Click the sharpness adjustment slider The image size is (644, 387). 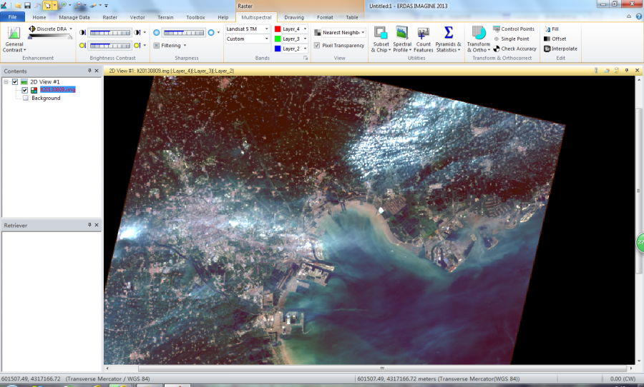[184, 33]
